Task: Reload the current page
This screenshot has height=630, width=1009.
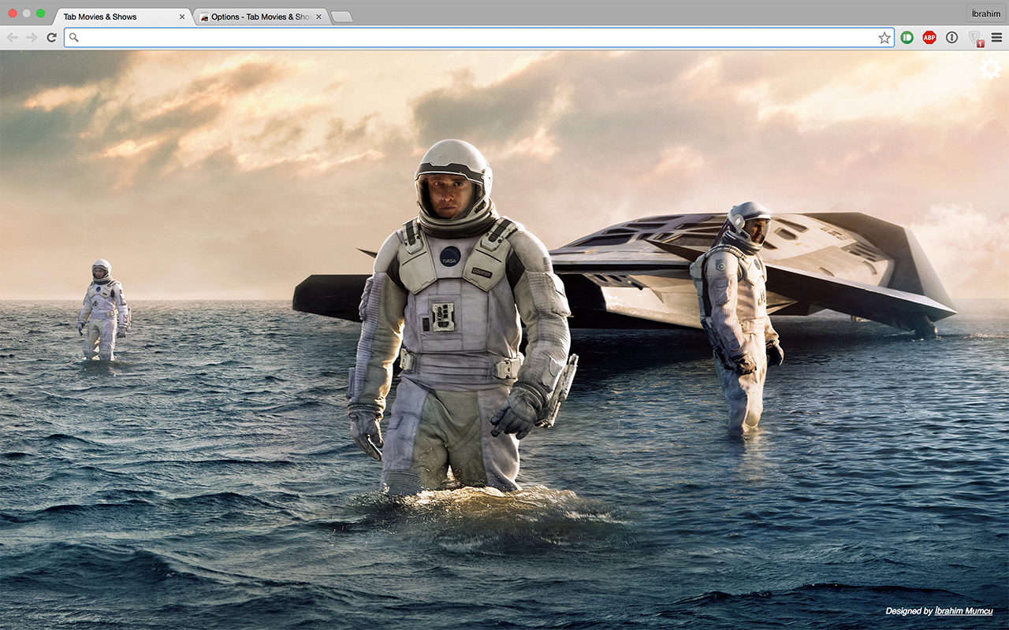Action: (x=51, y=38)
